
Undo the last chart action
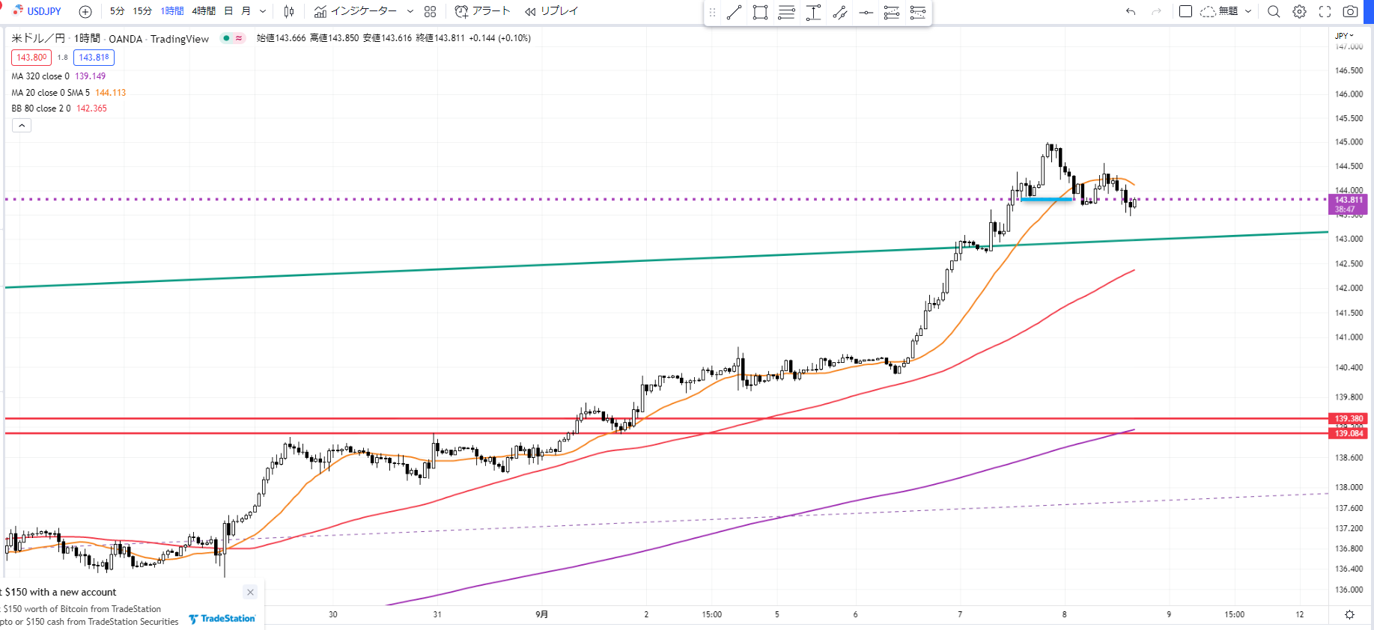[x=1131, y=11]
